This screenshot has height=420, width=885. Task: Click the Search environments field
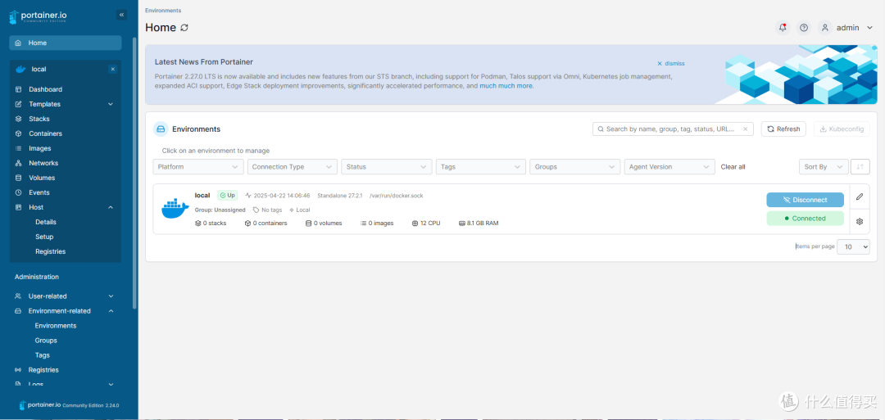click(673, 129)
